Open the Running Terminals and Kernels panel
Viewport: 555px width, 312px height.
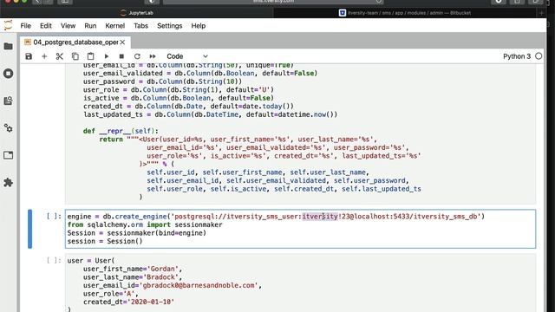[x=8, y=74]
